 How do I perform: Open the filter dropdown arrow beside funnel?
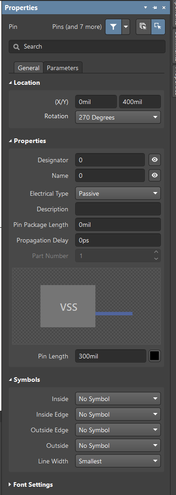coord(126,27)
